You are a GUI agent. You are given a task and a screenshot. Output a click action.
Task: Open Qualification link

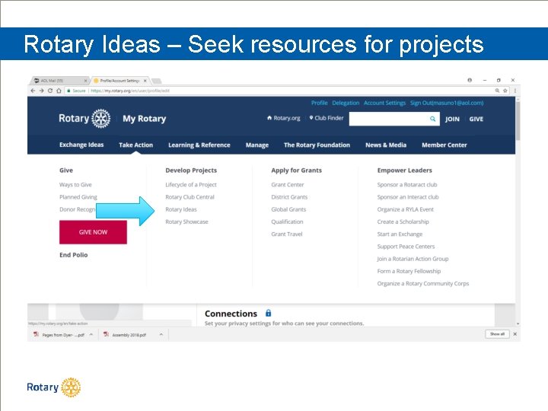(x=287, y=221)
